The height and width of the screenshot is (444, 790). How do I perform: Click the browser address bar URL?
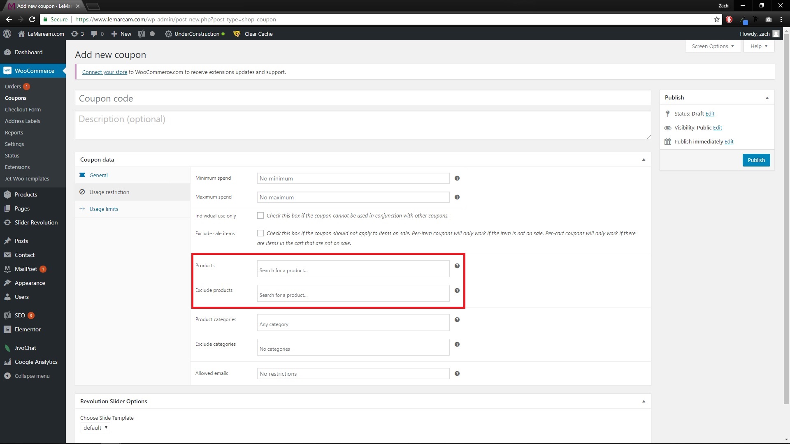coord(176,19)
